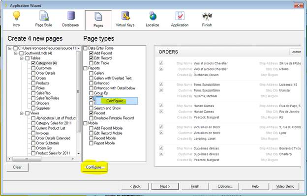This screenshot has width=307, height=196.
Task: Enable the Edit Table page type
Action: click(91, 63)
